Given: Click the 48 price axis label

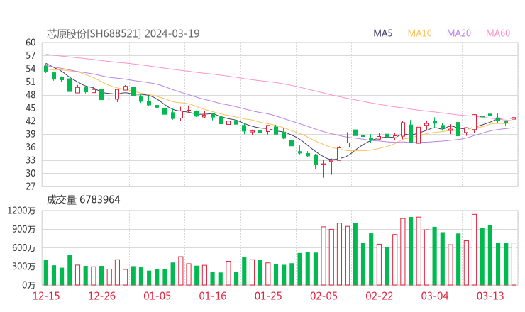Looking at the screenshot, I should pyautogui.click(x=31, y=95).
